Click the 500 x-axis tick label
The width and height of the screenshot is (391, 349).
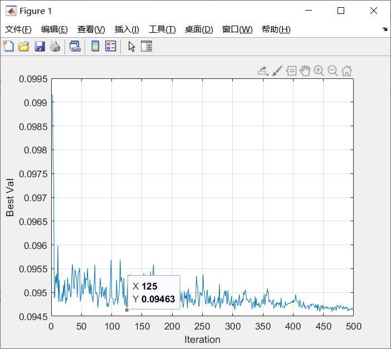coord(353,326)
